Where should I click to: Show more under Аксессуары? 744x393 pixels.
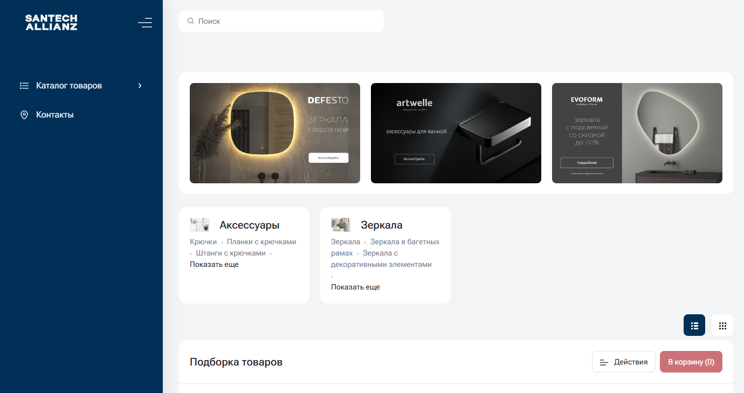click(x=214, y=265)
